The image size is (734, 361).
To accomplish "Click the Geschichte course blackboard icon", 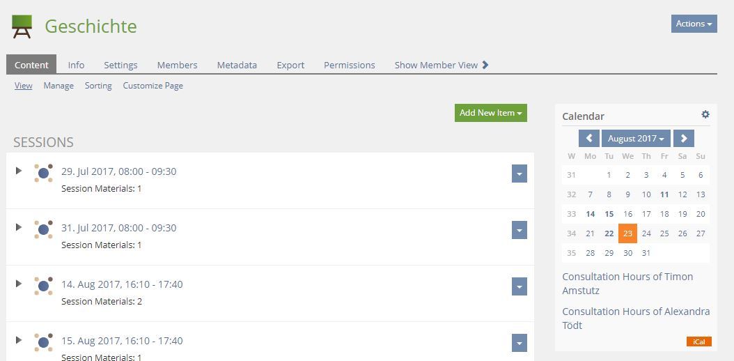I will point(22,26).
